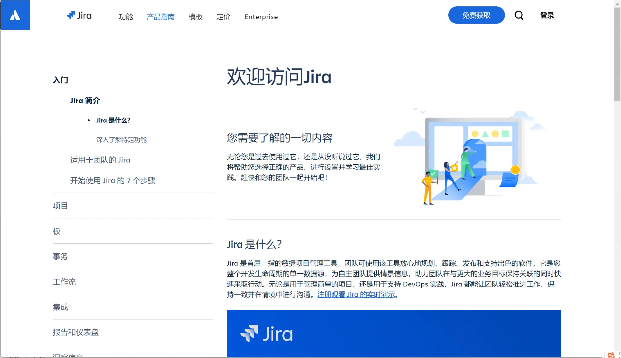Click 注册观看 Jira 的实时演示 link
621x358 pixels.
pos(356,295)
